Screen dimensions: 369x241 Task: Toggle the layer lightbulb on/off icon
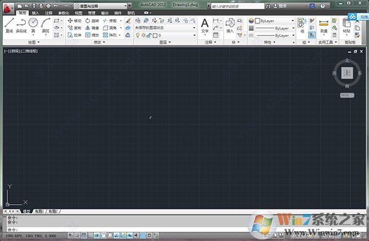(x=138, y=35)
